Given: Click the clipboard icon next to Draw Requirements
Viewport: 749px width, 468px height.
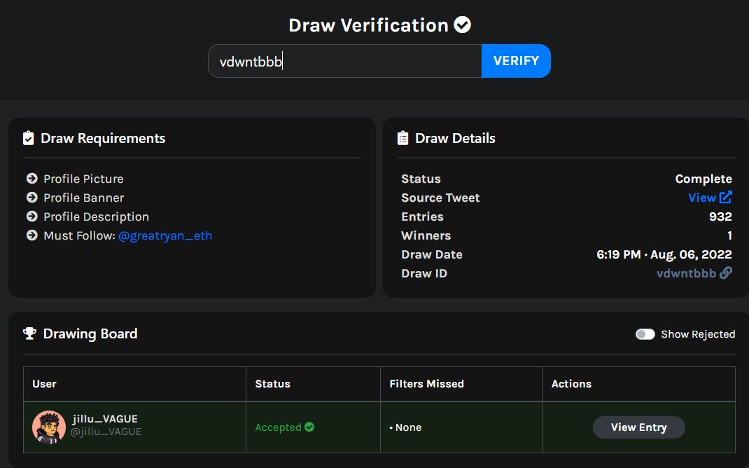Looking at the screenshot, I should [28, 137].
